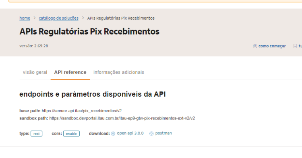Select the API reference tab
This screenshot has height=158, width=302.
(x=70, y=72)
